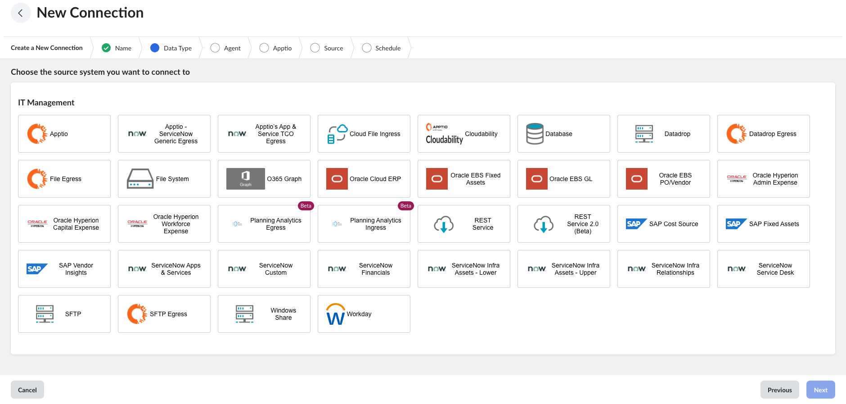Viewport: 846px width, 404px height.
Task: Select ServiceNow Infra Assets - Lower text
Action: (x=476, y=269)
